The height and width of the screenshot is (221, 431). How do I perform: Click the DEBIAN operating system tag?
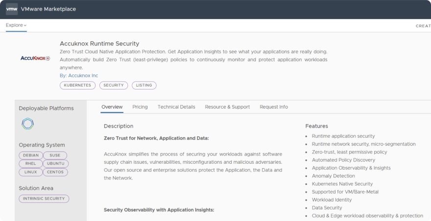[x=31, y=155]
